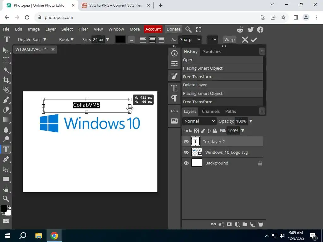323x242 pixels.
Task: Cancel text edit with X icon
Action: 245,39
